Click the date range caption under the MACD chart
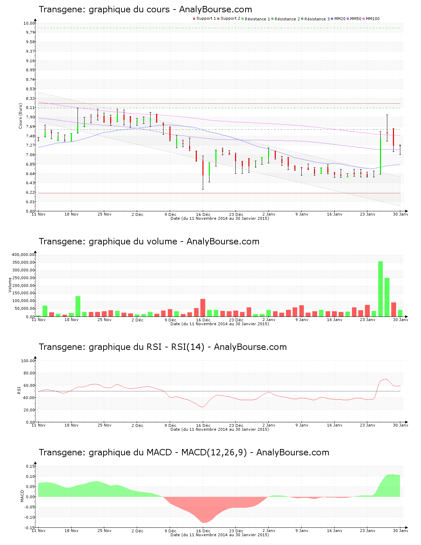421x545 pixels. pyautogui.click(x=220, y=535)
